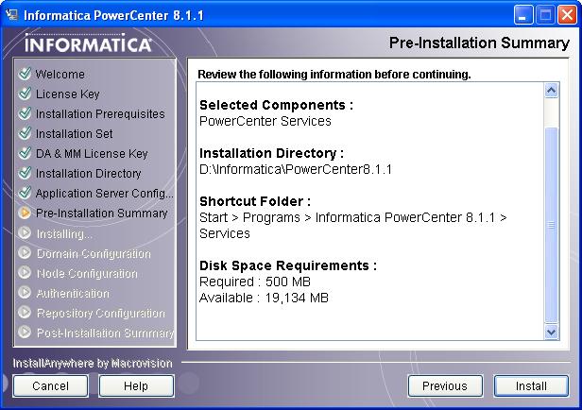
Task: Select the Application Server Config step label
Action: point(105,194)
